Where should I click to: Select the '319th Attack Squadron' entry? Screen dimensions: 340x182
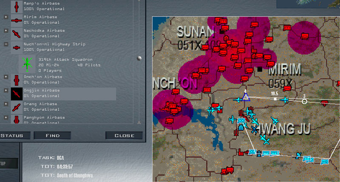(65, 59)
